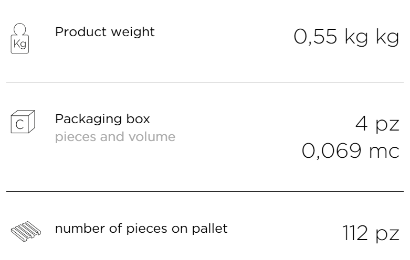Click divider line below Product weight row
The width and height of the screenshot is (410, 260).
point(205,82)
